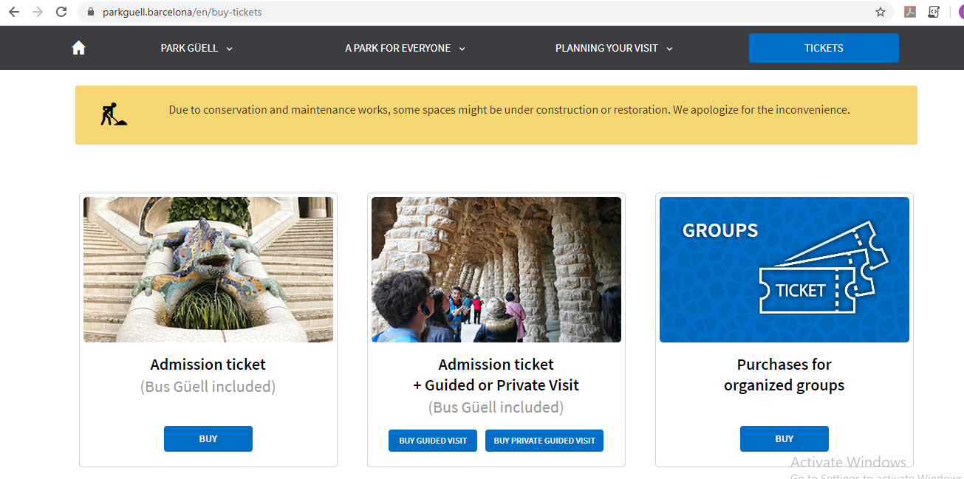Click the padlock site security icon
The width and height of the screenshot is (964, 479).
[x=92, y=12]
